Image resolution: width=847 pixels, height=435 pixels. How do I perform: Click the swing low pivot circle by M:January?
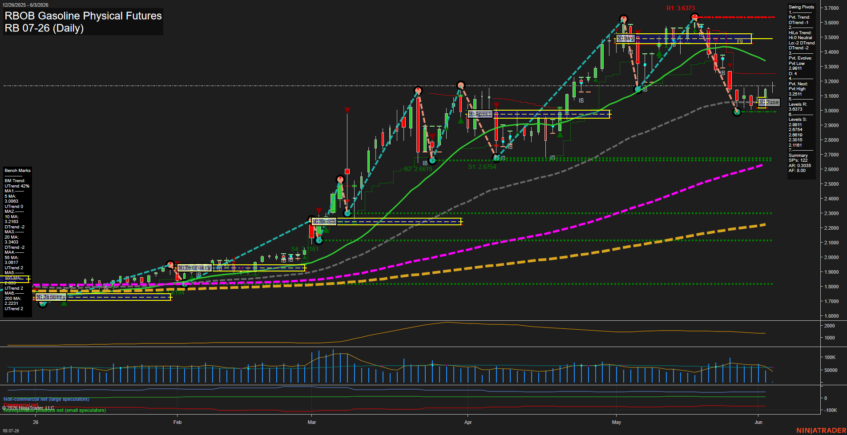(x=43, y=304)
